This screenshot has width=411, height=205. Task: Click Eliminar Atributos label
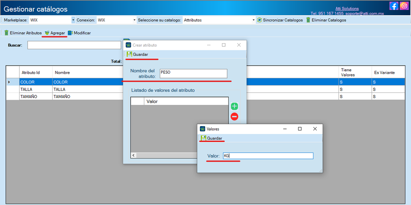point(26,33)
